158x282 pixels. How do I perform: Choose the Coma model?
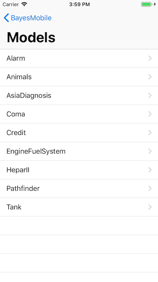pos(79,114)
